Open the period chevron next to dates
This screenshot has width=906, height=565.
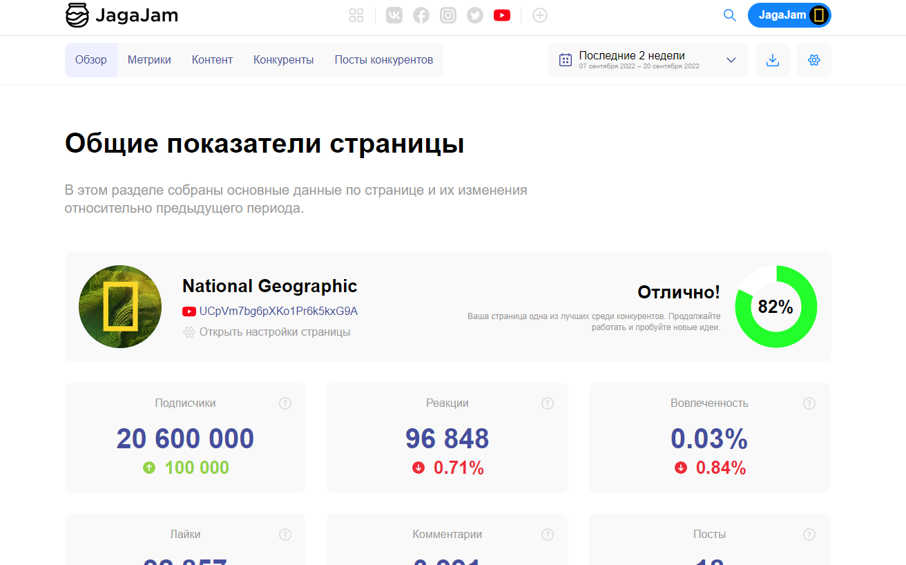[x=731, y=60]
